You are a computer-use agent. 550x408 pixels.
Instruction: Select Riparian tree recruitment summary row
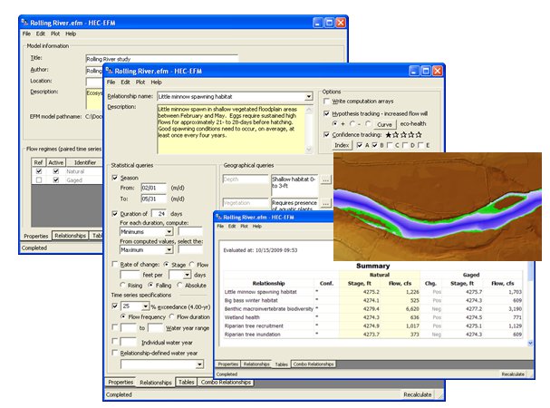(373, 325)
